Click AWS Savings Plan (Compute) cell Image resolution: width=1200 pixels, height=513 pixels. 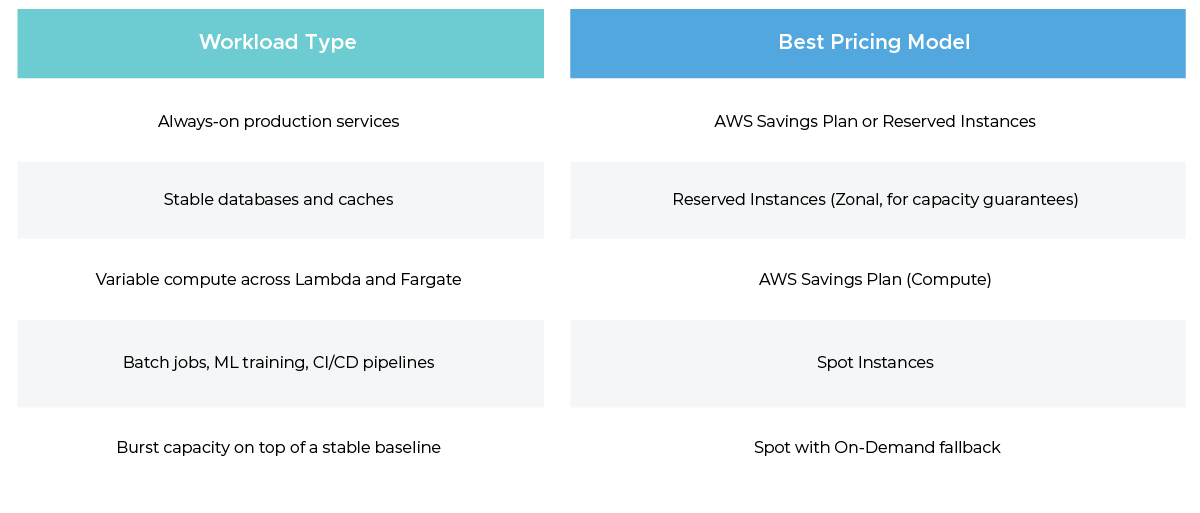877,280
